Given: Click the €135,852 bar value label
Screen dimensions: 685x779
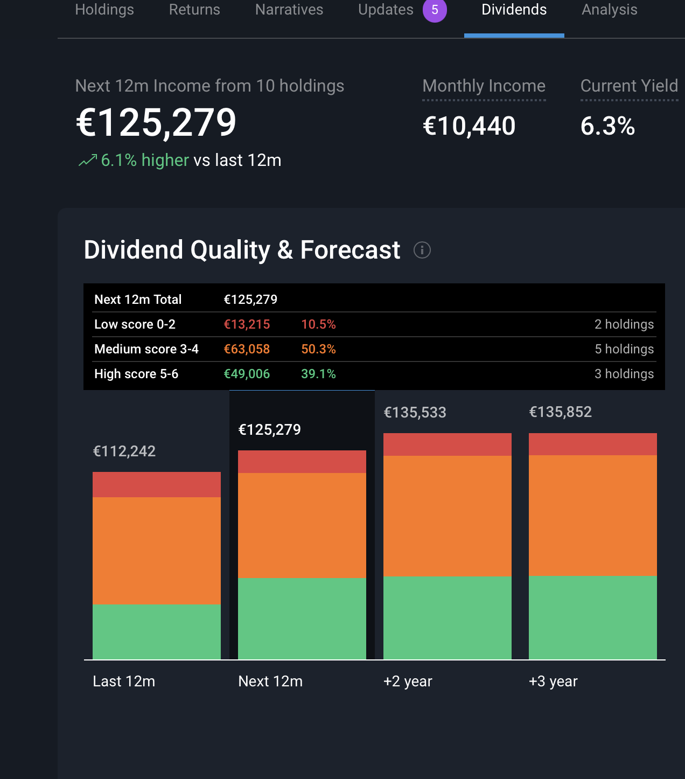Looking at the screenshot, I should pyautogui.click(x=560, y=412).
